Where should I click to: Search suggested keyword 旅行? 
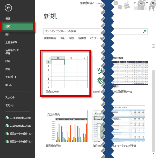pyautogui.click(x=63, y=38)
